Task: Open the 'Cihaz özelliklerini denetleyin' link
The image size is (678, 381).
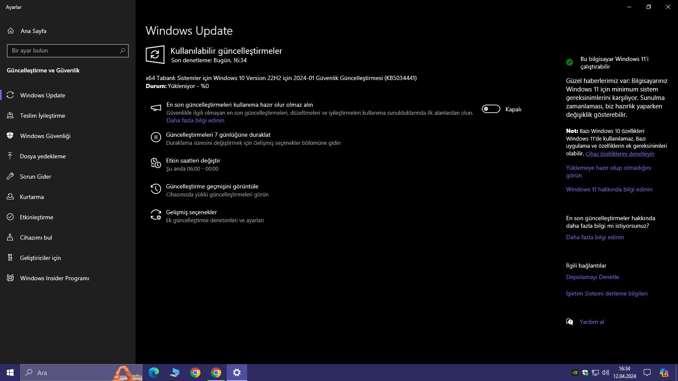Action: coord(620,154)
